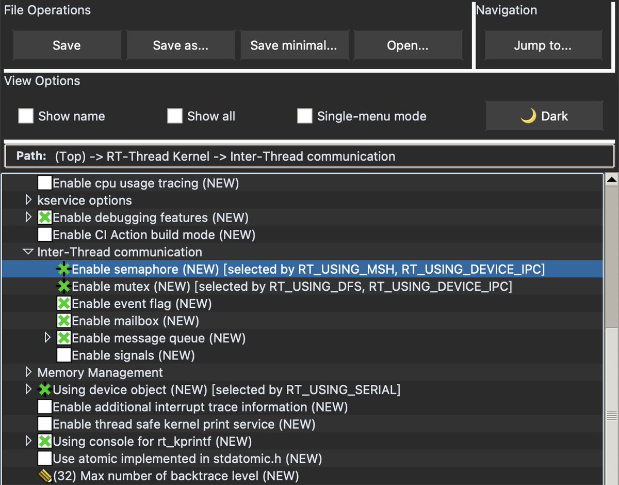Check Enable CI Action build mode

click(45, 234)
